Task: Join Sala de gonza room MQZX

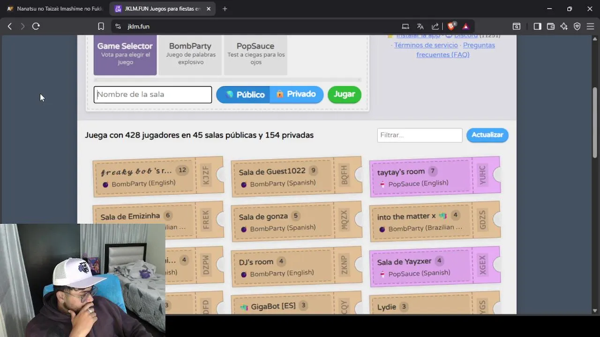Action: coord(296,221)
